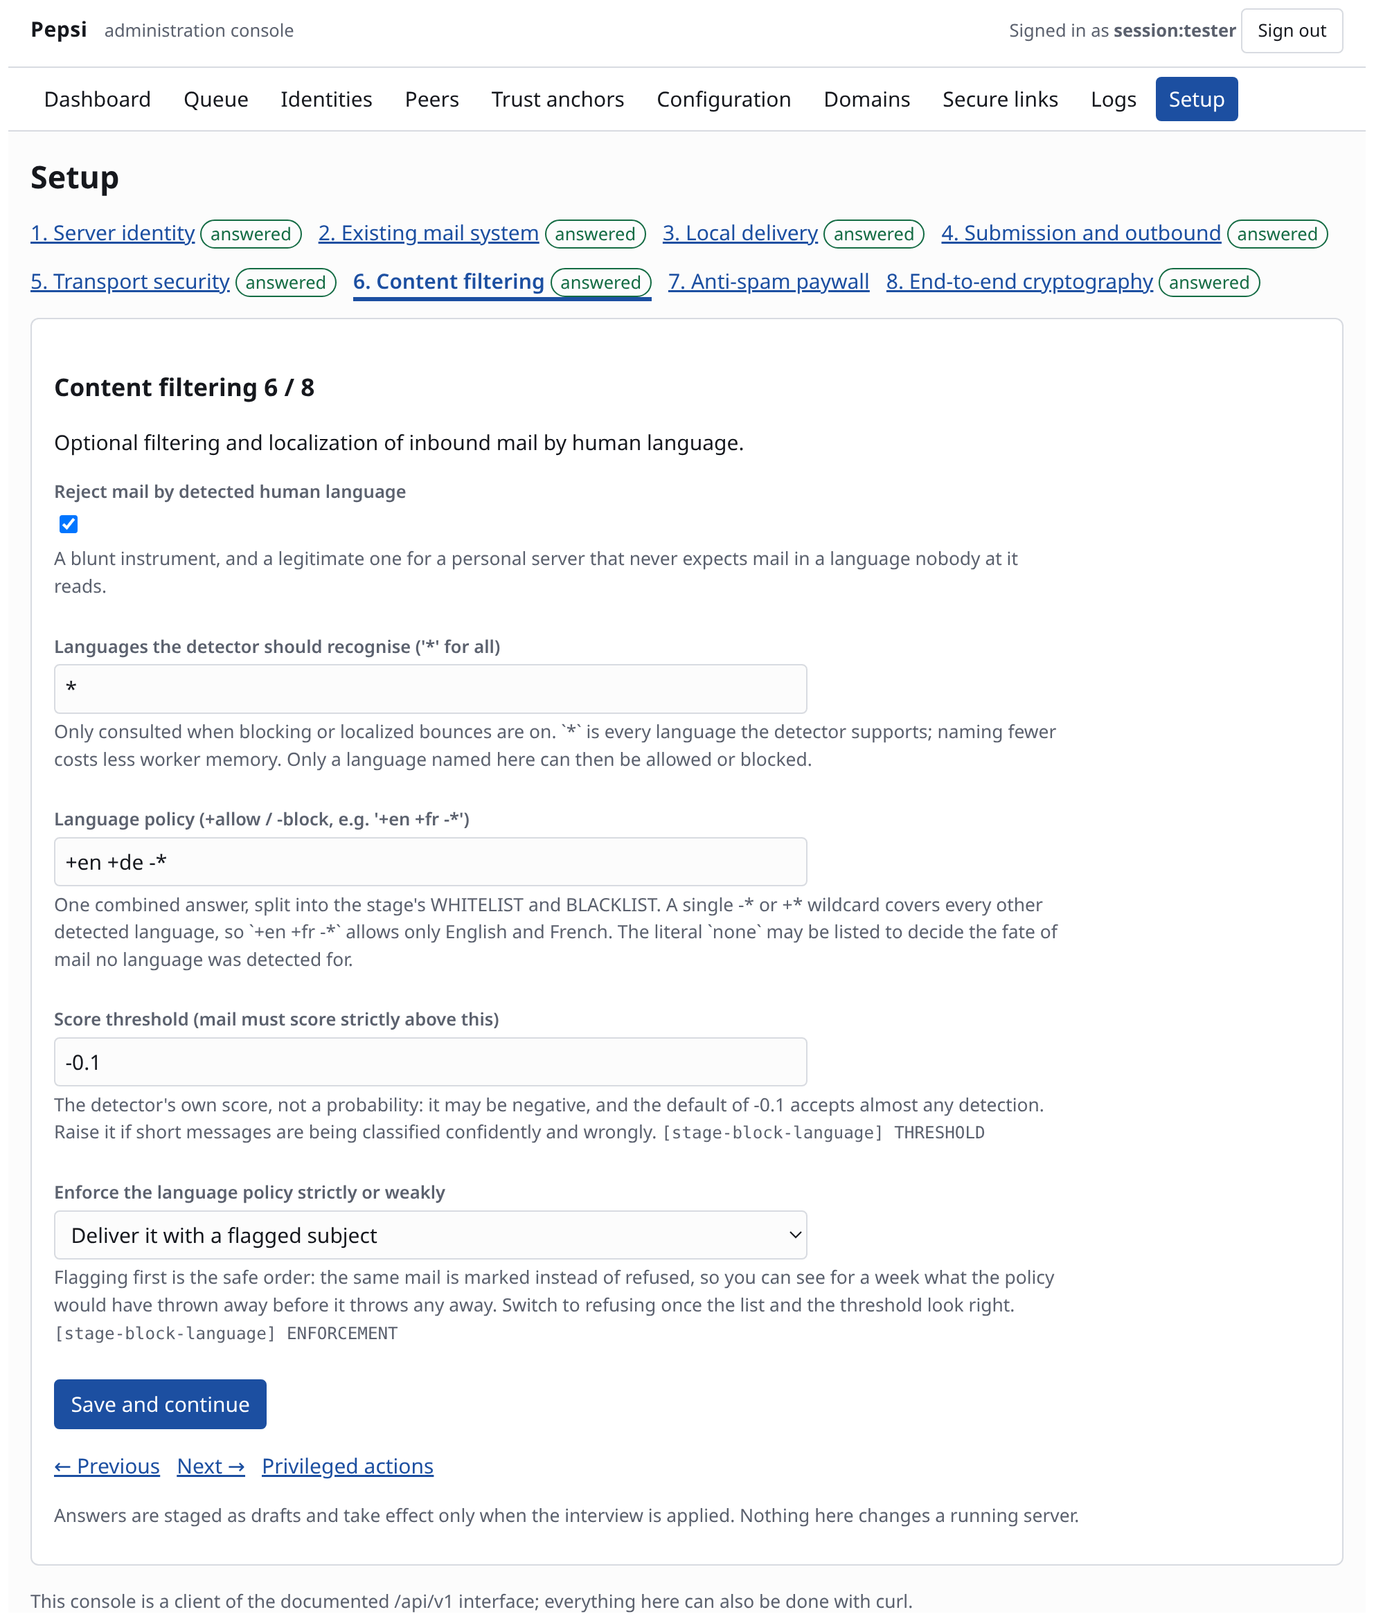Switch to the Queue tab
Screen dimensions: 1374x1621
point(216,100)
